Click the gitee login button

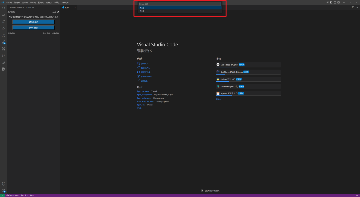click(x=33, y=27)
